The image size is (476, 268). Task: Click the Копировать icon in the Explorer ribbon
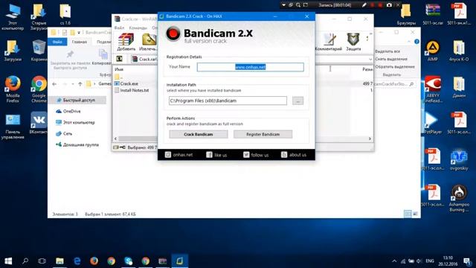tap(103, 54)
